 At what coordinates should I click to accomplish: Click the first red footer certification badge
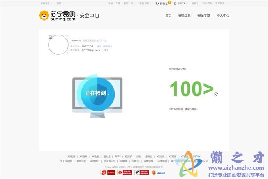[x=108, y=173]
